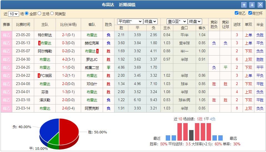266x152 pixels.
Task: Click the 7.10 away odds cell
Action: coord(154,84)
